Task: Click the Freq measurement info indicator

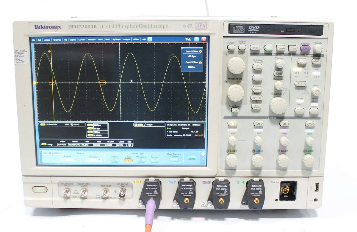Action: pos(130,145)
